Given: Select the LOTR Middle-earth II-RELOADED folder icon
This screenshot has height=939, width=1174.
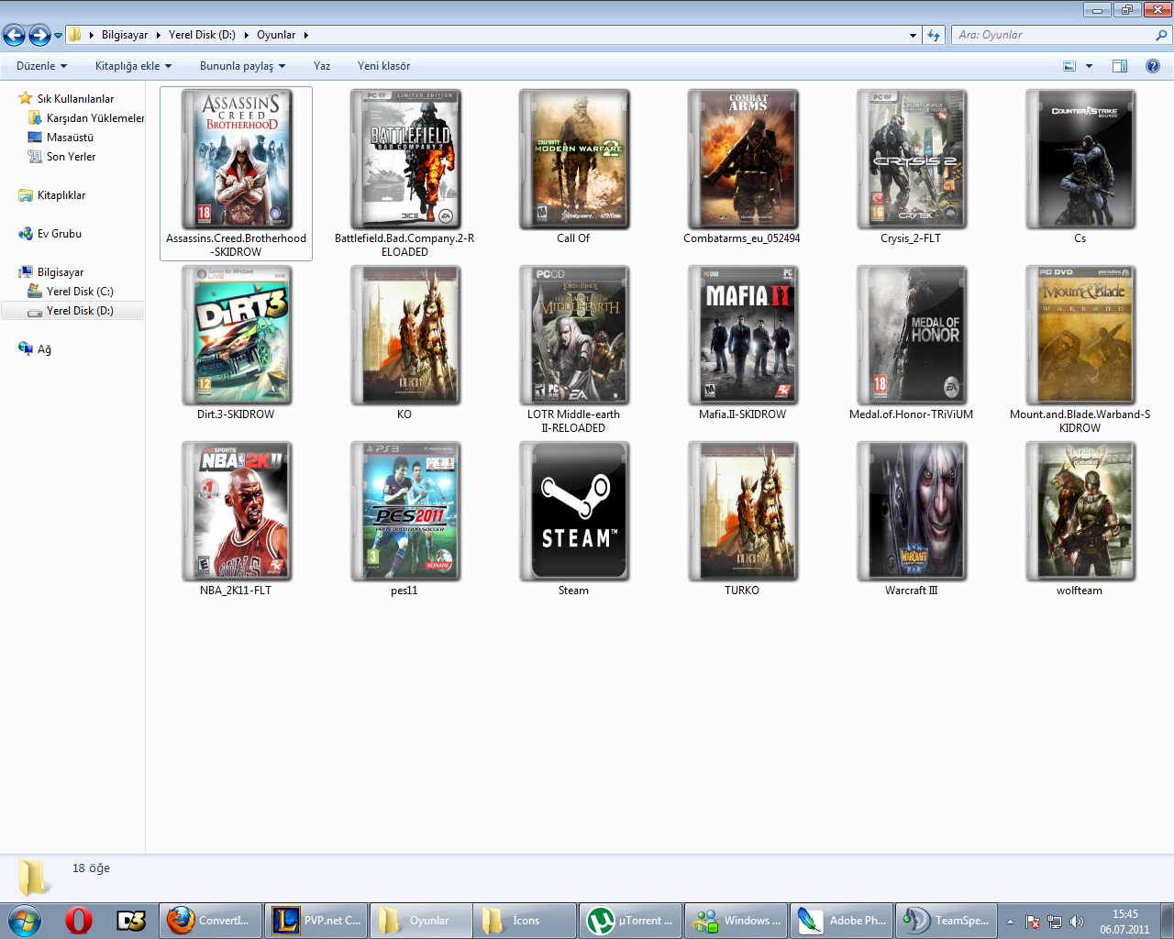Looking at the screenshot, I should pyautogui.click(x=574, y=335).
